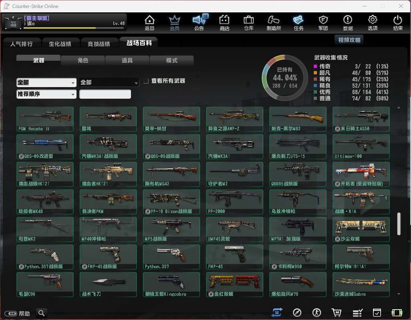Open the 推荐顺序 sort dropdown

click(46, 94)
